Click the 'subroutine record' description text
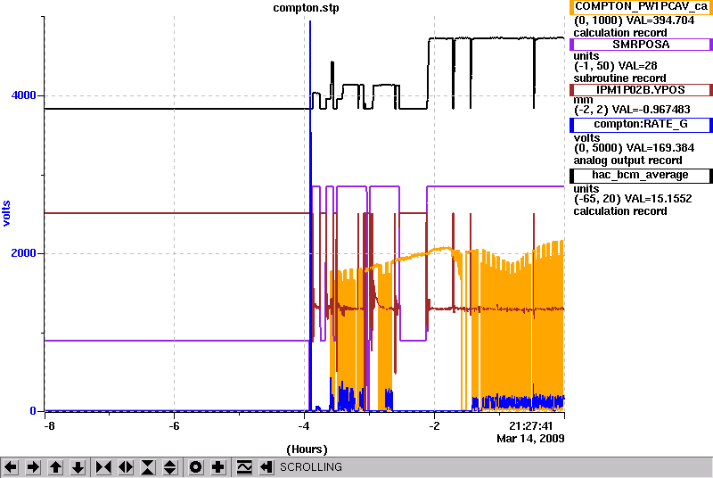This screenshot has height=478, width=713. click(619, 78)
